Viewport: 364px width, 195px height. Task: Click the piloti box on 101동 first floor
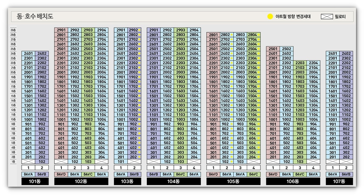tap(28, 162)
